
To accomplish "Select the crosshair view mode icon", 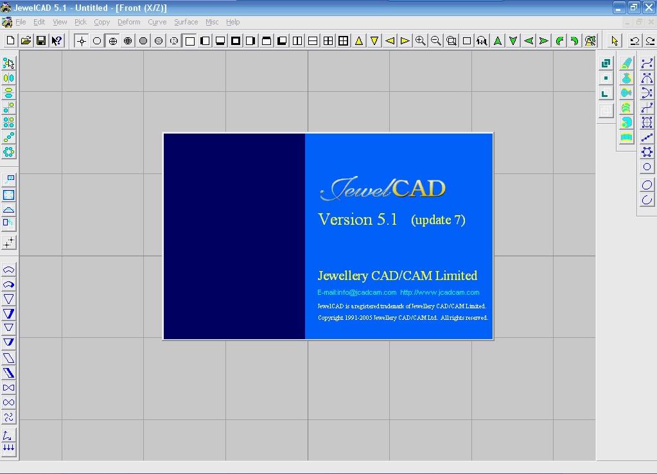I will (x=82, y=40).
